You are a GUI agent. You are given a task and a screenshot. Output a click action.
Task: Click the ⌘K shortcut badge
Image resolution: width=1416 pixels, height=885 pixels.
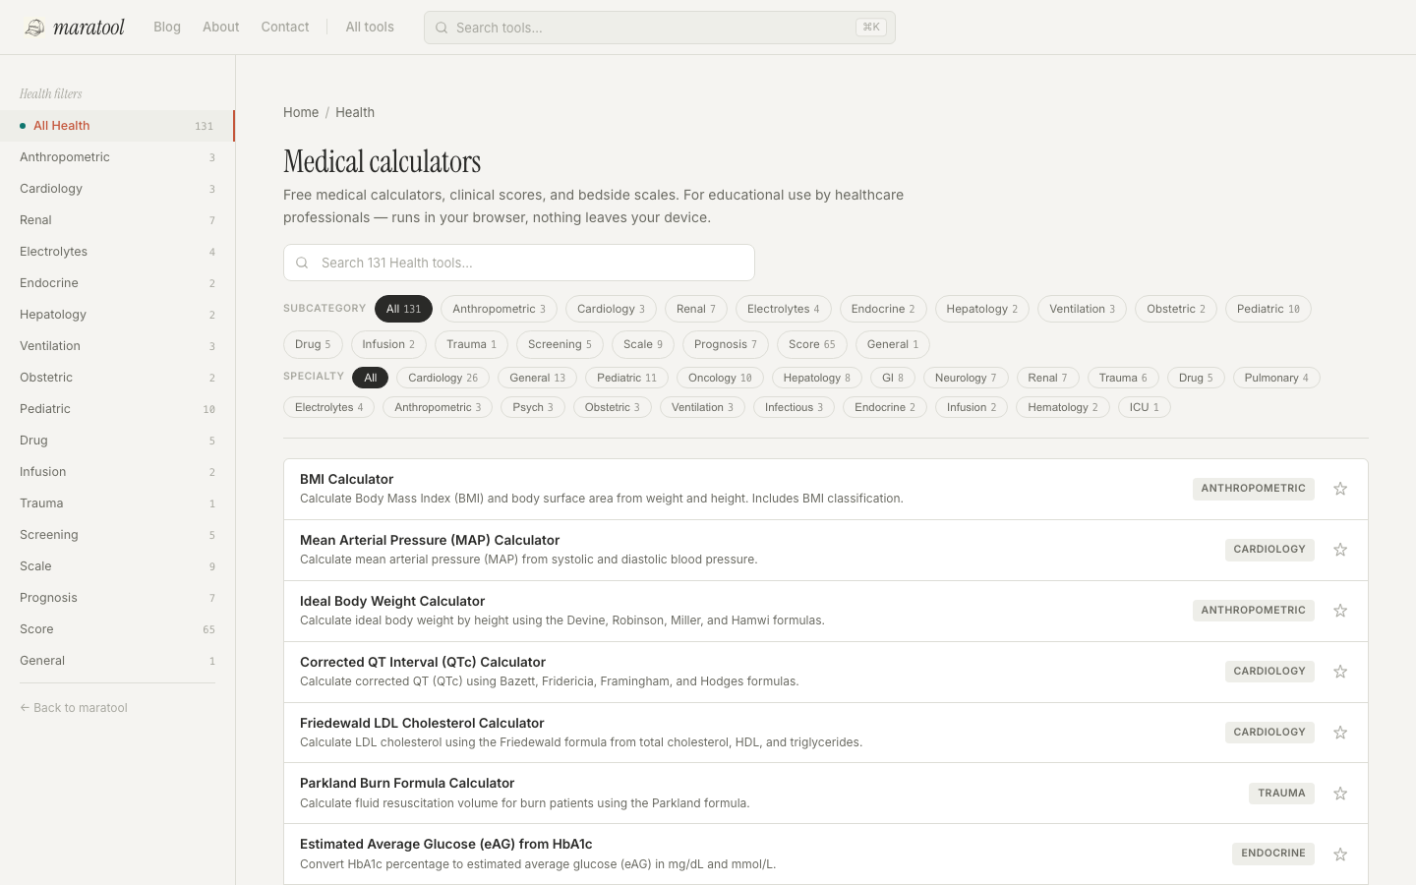[871, 28]
